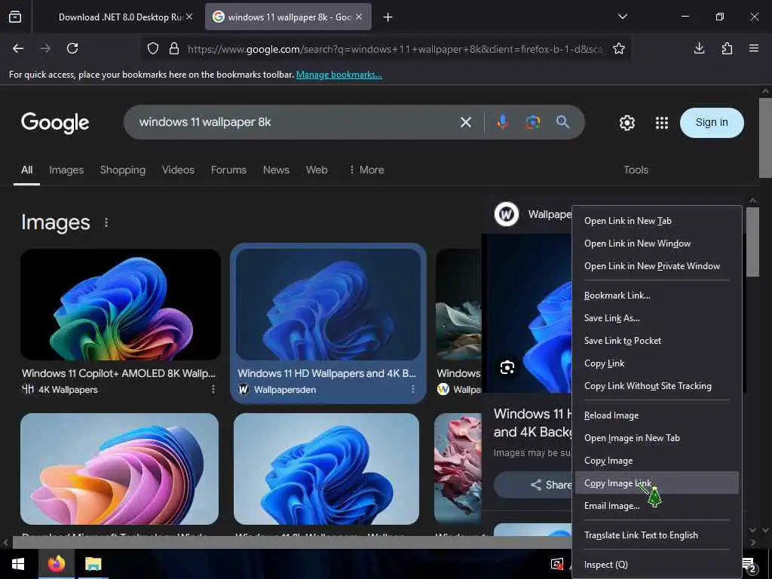Clear the Google search box
Viewport: 772px width, 579px height.
466,122
